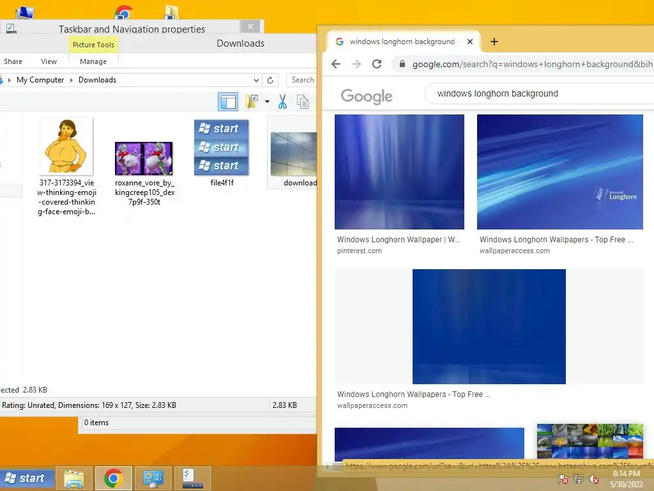
Task: Click the Chrome address bar URL
Action: (x=532, y=64)
